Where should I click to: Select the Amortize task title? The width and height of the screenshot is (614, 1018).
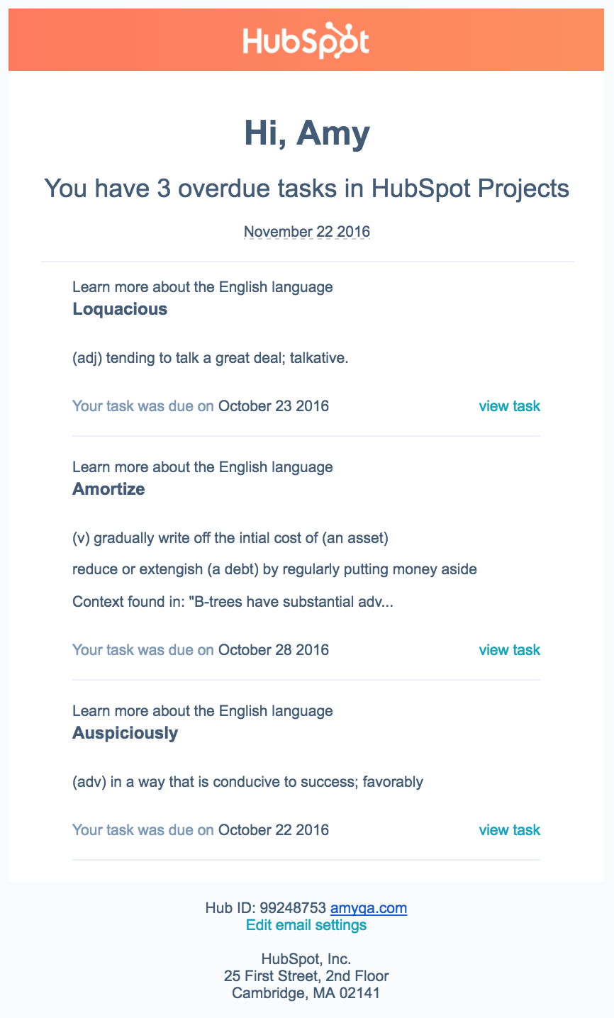[x=108, y=489]
